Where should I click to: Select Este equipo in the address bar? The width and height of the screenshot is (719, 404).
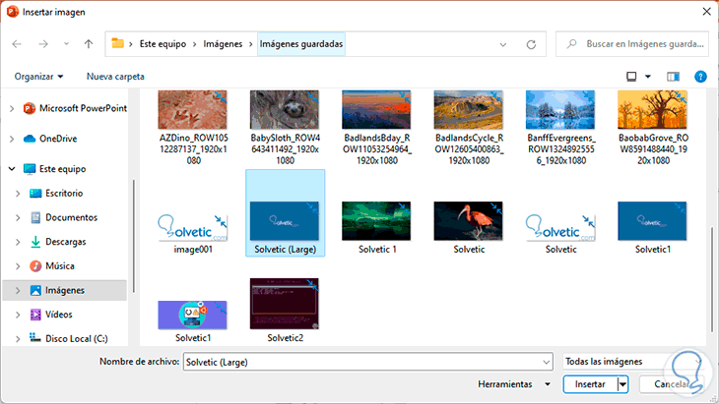point(163,44)
